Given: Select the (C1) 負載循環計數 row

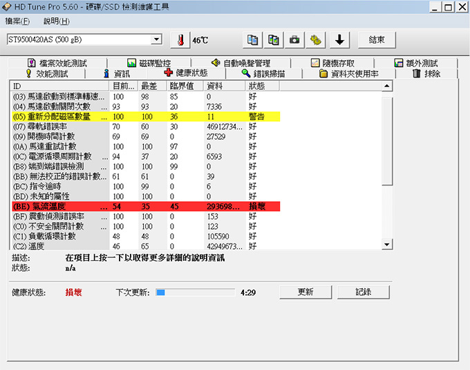Looking at the screenshot, I should pos(146,237).
